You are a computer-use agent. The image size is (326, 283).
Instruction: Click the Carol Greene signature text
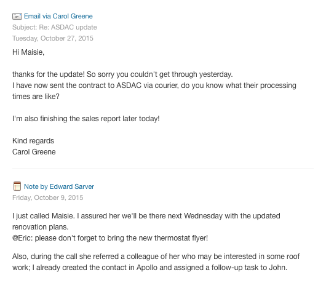34,152
